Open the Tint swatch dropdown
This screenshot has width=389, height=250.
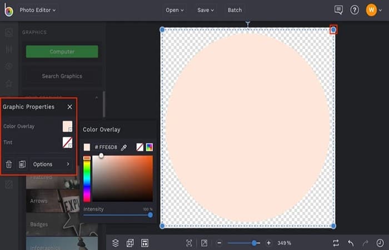tap(67, 142)
